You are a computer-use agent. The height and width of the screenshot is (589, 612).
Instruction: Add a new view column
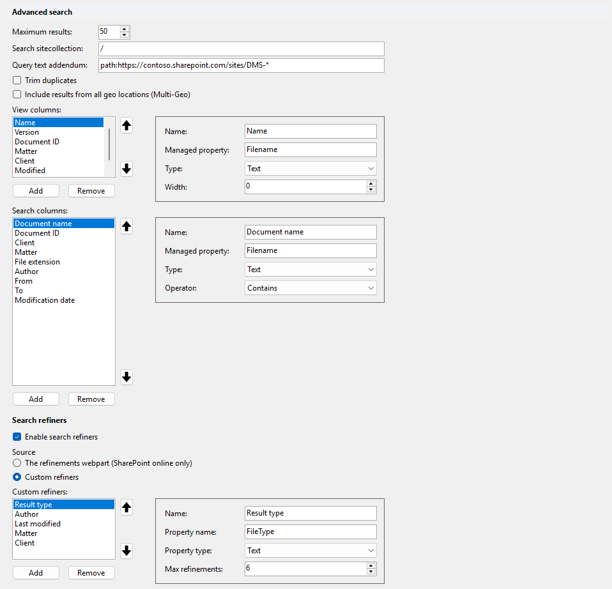tap(36, 191)
